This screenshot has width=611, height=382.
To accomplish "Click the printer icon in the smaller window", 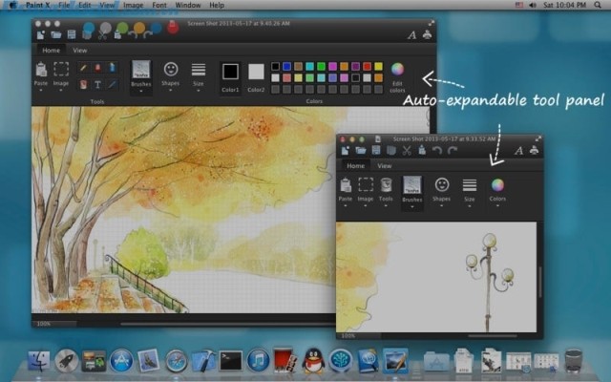I will (533, 150).
